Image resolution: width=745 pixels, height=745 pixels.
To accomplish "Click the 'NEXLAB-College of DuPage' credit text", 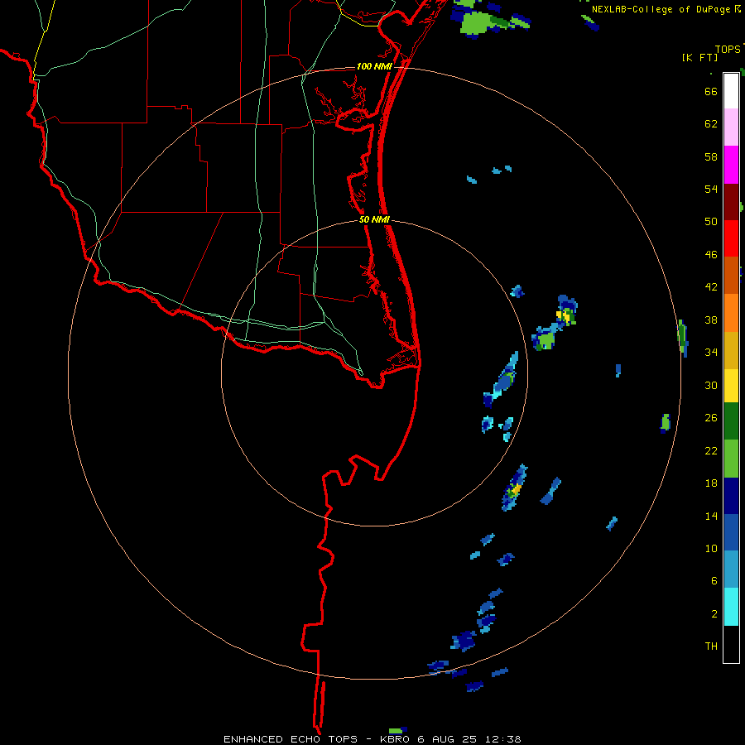I will (661, 9).
